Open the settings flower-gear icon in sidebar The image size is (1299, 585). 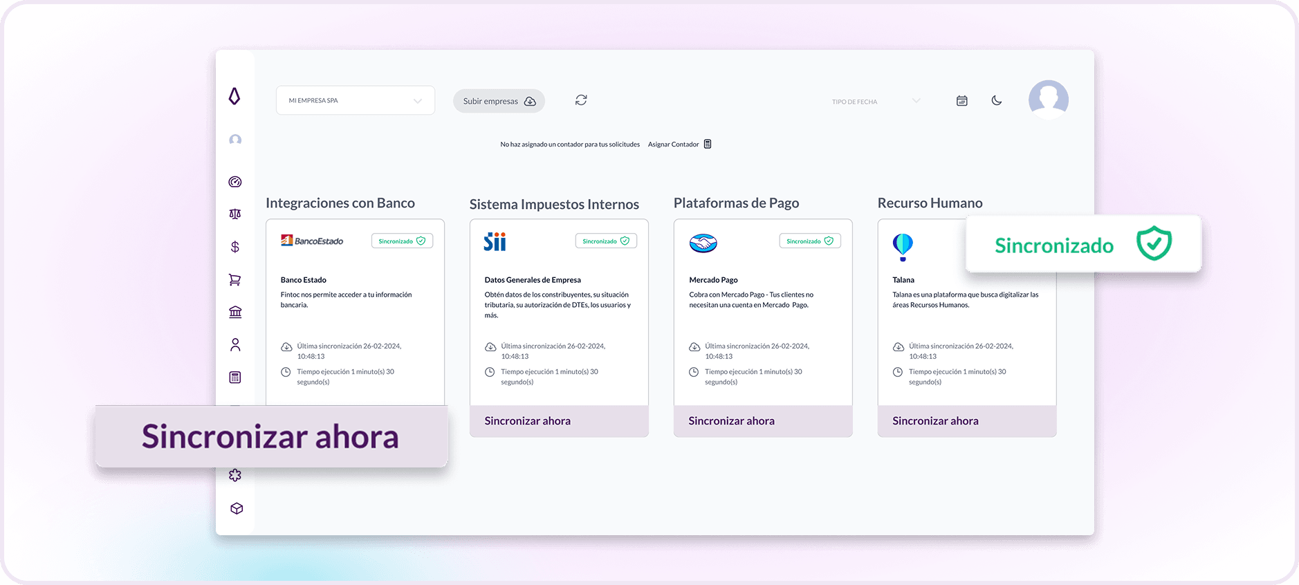235,475
